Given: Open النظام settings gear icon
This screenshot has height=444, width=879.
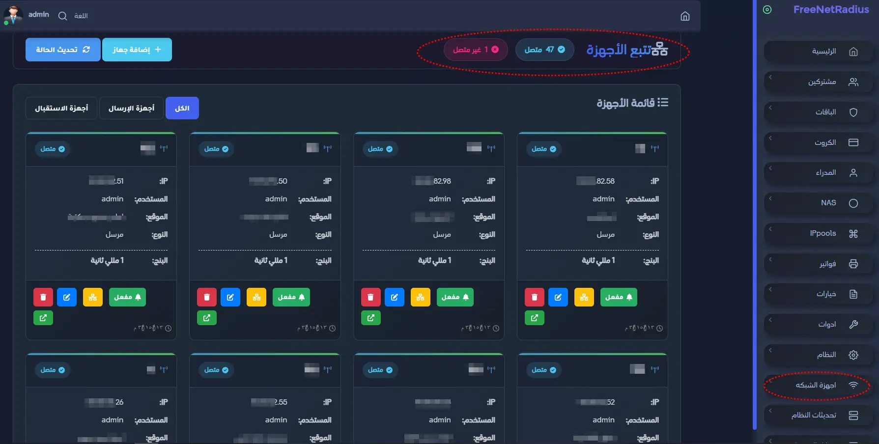Looking at the screenshot, I should 853,354.
